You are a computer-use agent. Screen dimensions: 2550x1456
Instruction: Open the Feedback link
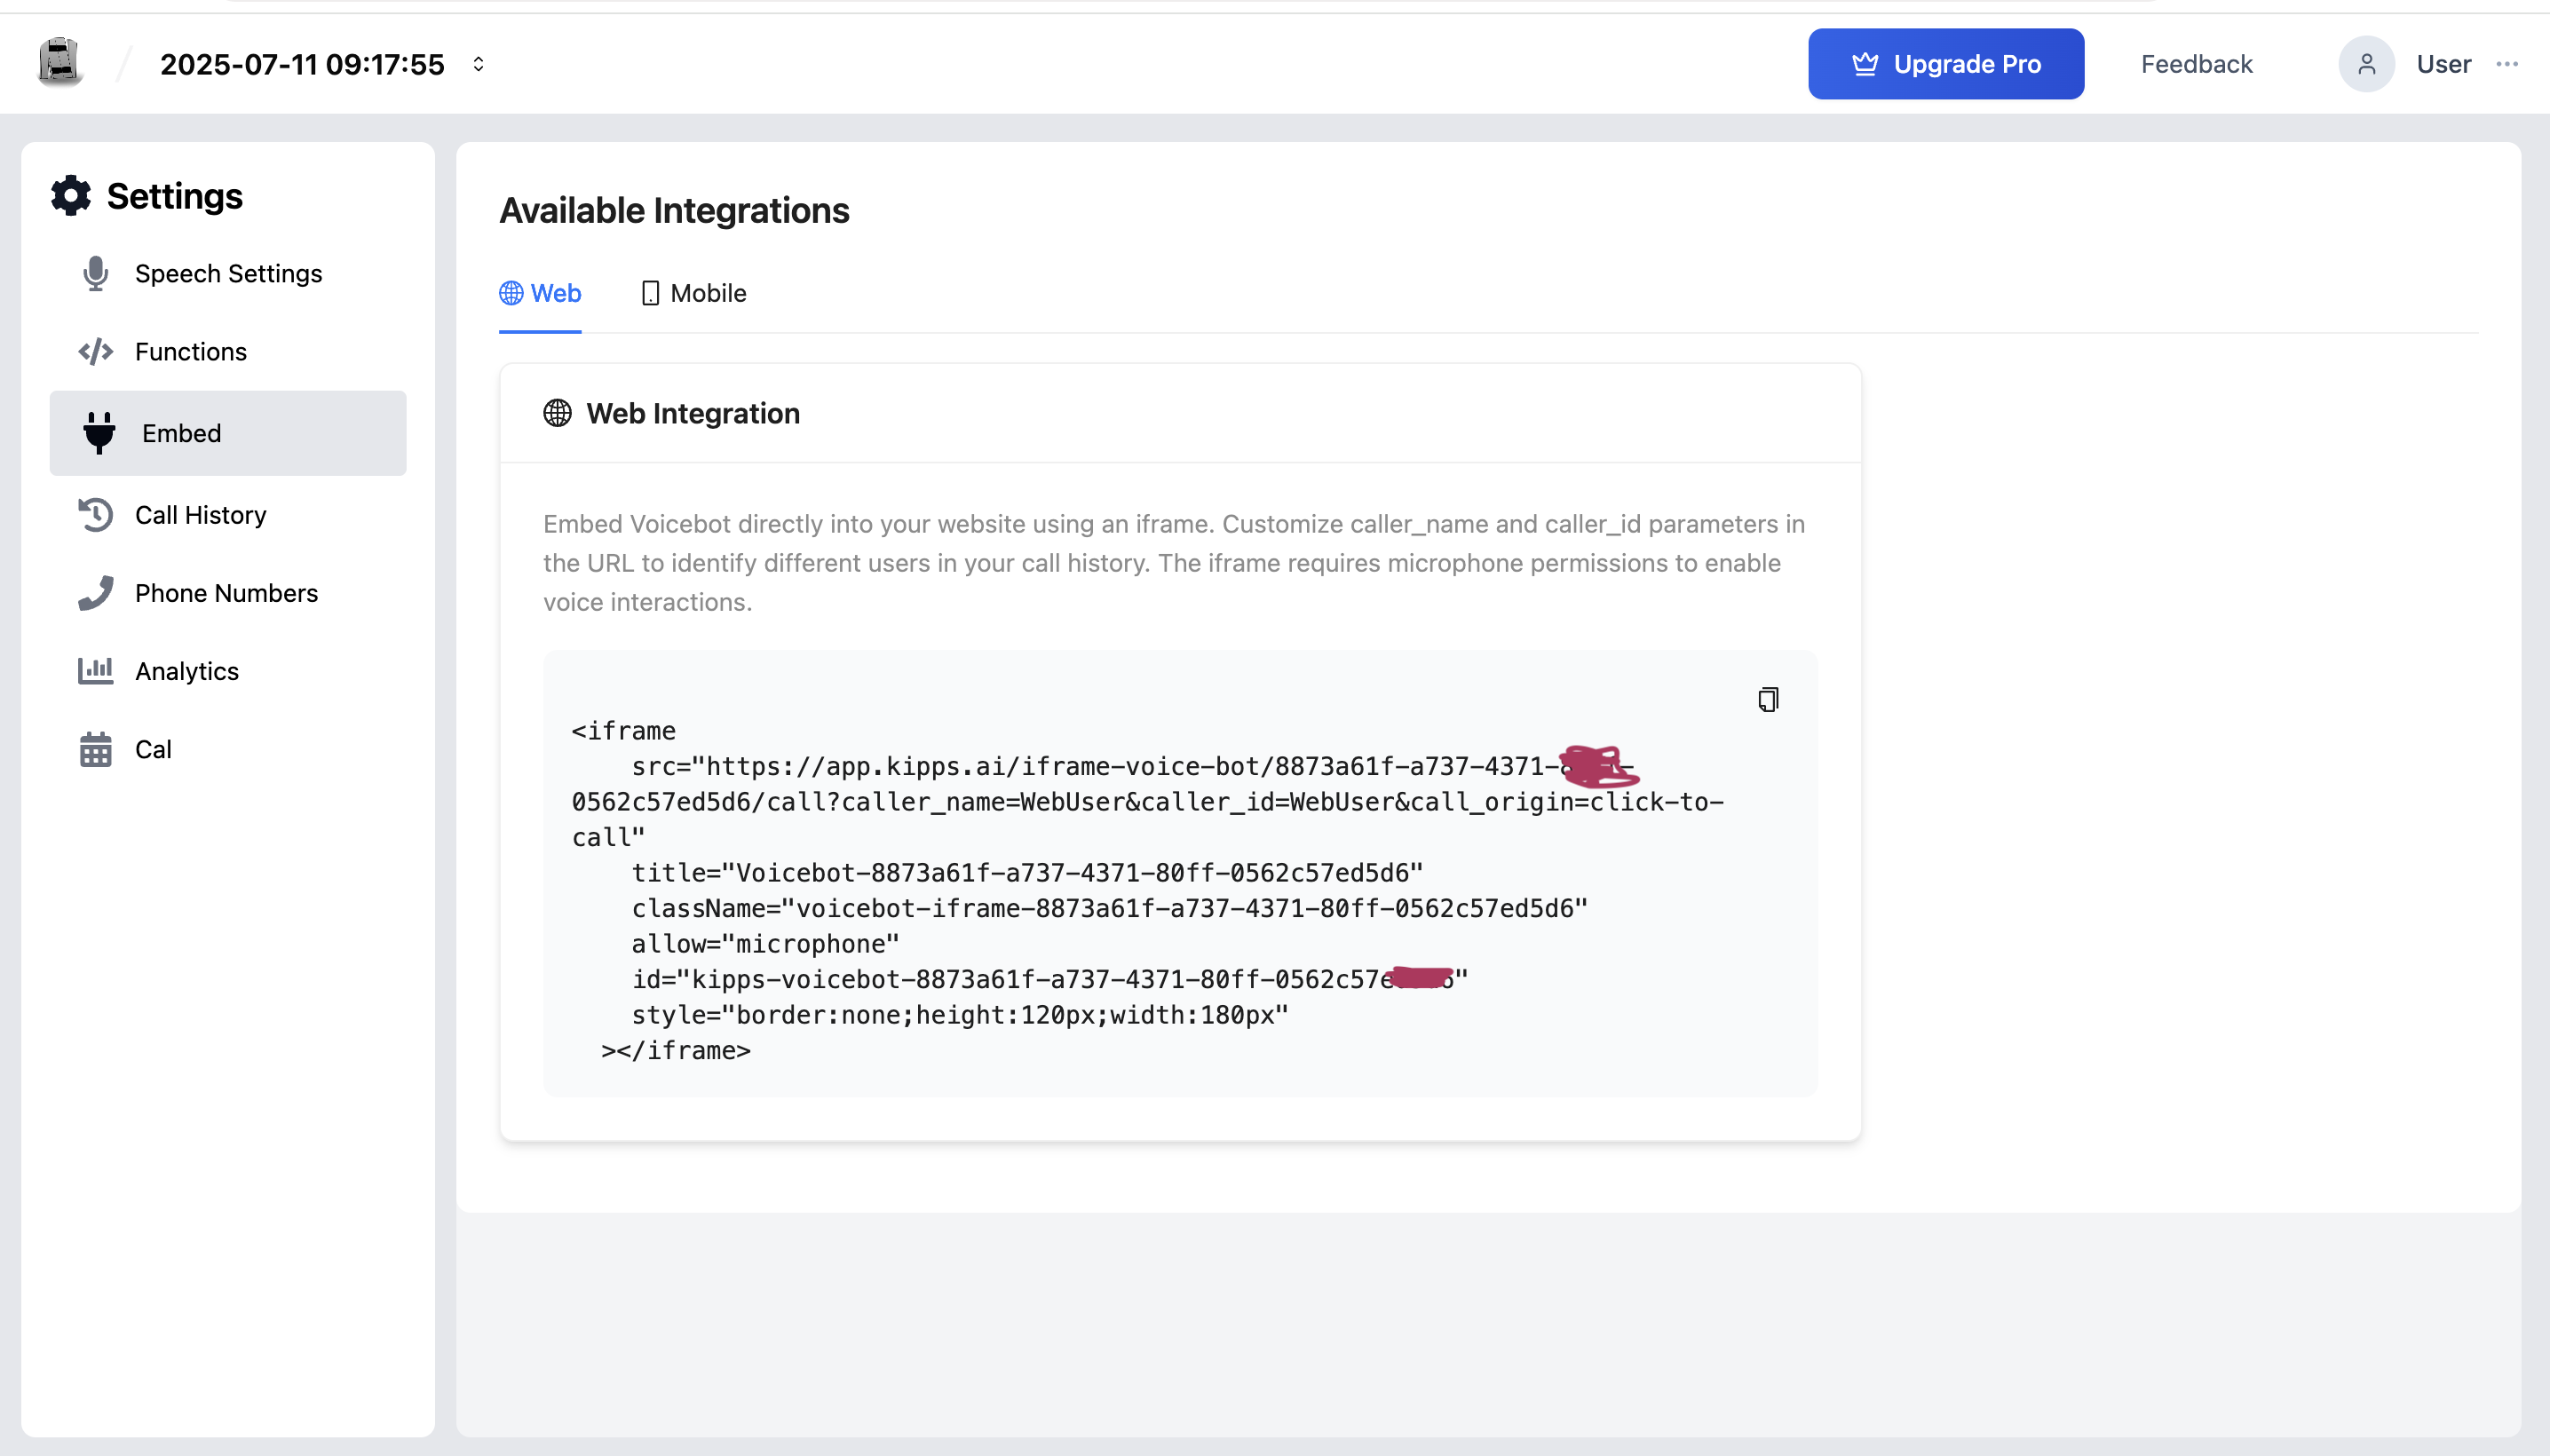pyautogui.click(x=2196, y=64)
